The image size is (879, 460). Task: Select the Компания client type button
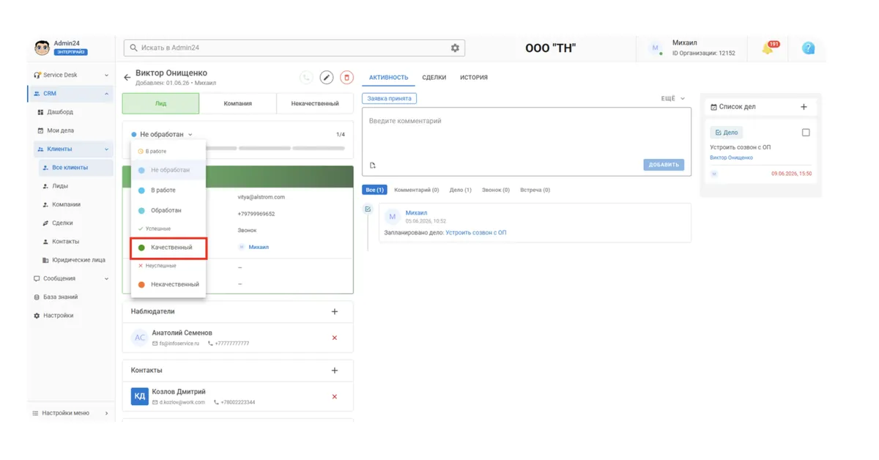pyautogui.click(x=238, y=103)
